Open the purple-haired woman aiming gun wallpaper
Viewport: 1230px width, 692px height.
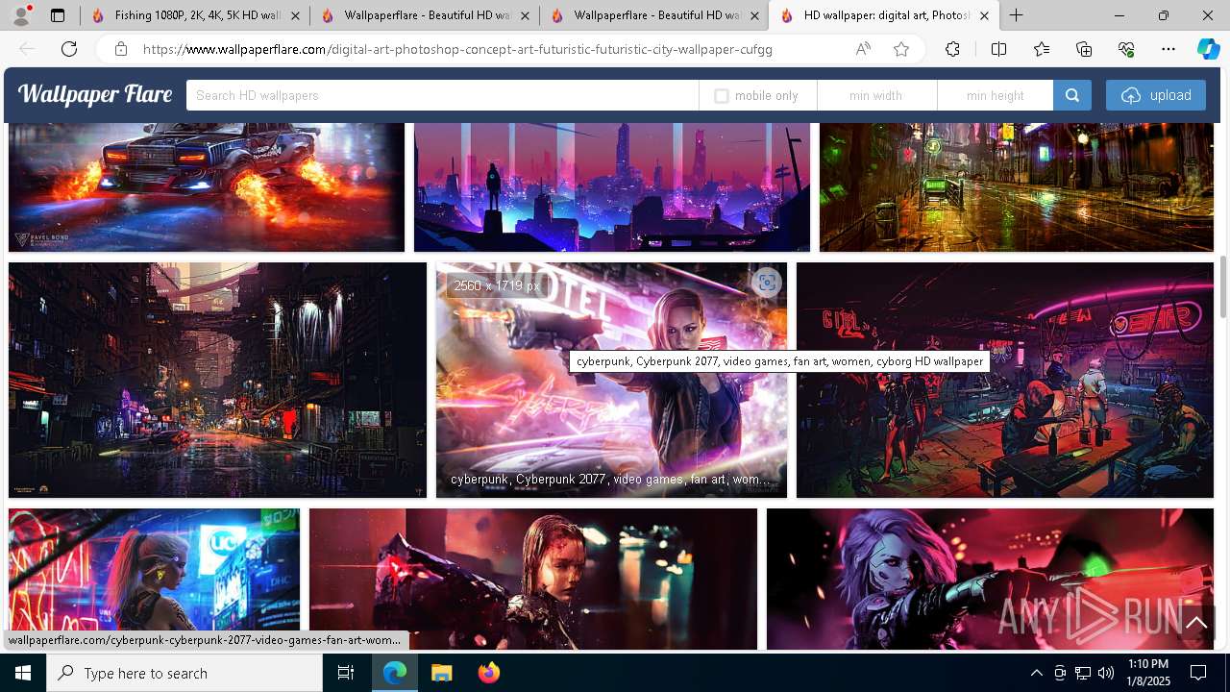click(990, 579)
